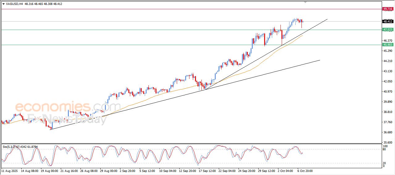This screenshot has height=175, width=395.
Task: Select the green 47.523 level label
Action: point(388,30)
